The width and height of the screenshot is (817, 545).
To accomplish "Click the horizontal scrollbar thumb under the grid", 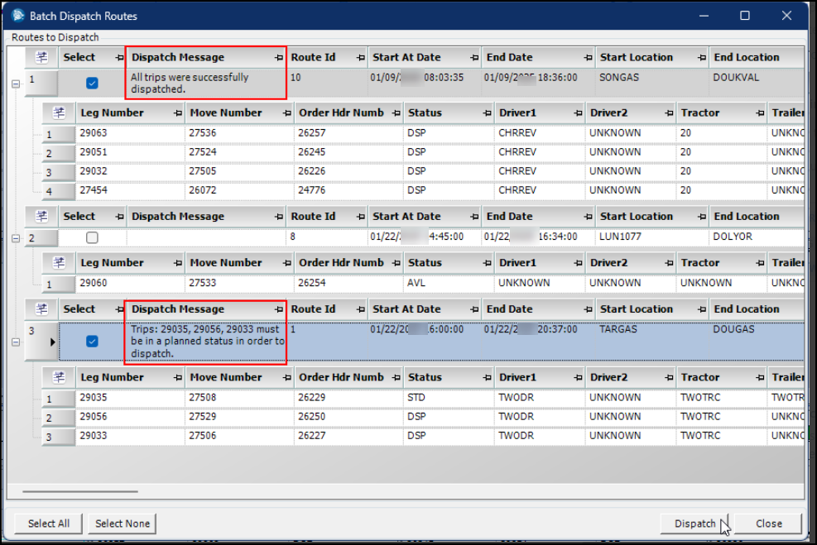I will pos(80,491).
